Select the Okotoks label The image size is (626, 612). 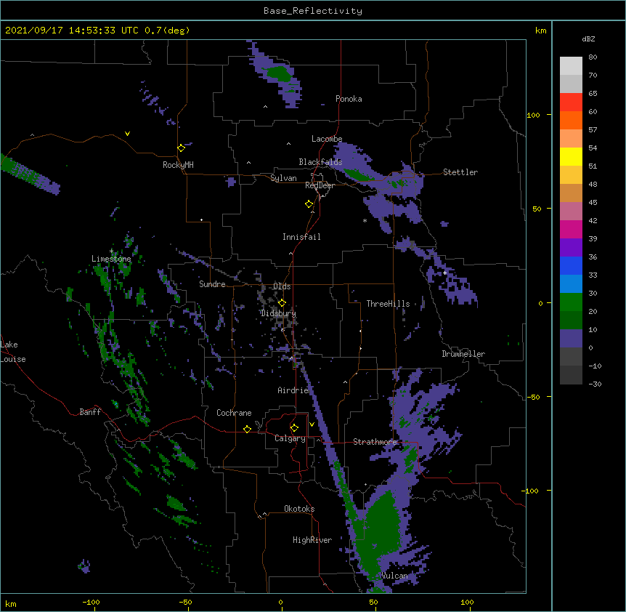point(299,509)
